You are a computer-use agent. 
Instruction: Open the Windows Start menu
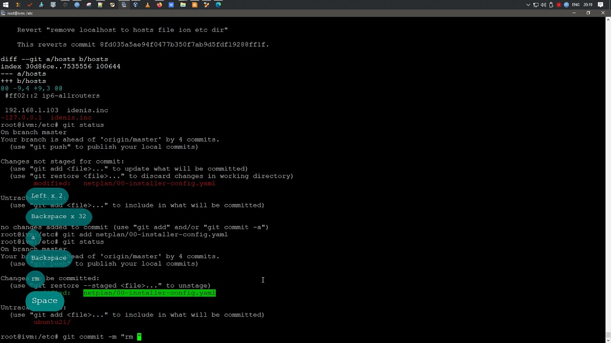6,5
